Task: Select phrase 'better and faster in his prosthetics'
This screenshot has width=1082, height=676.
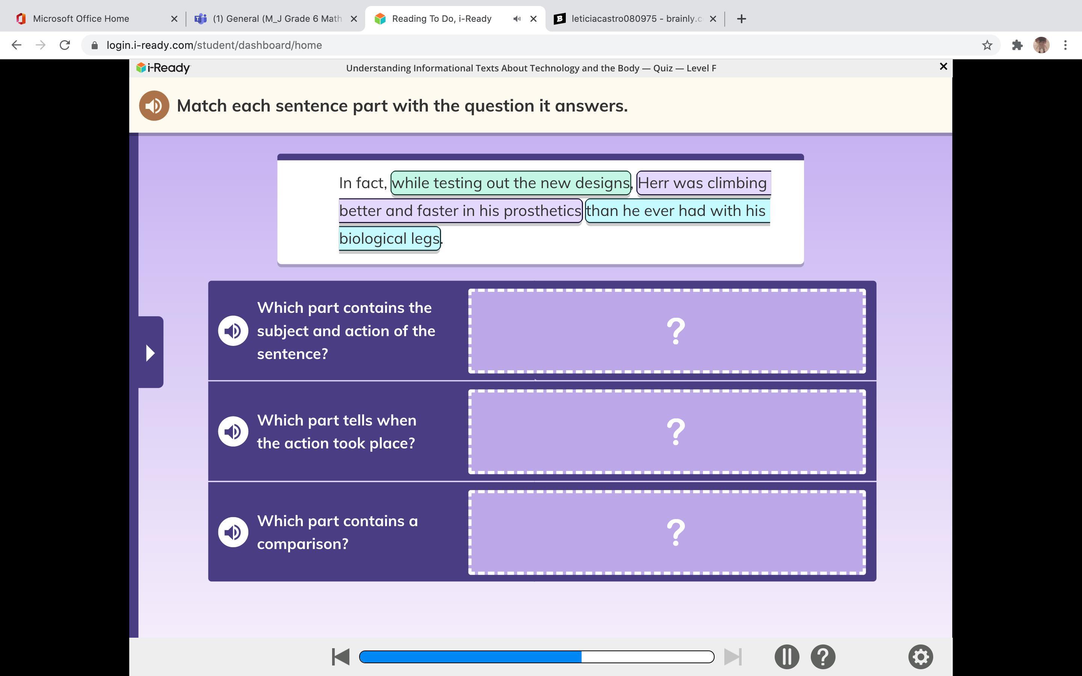Action: (460, 211)
